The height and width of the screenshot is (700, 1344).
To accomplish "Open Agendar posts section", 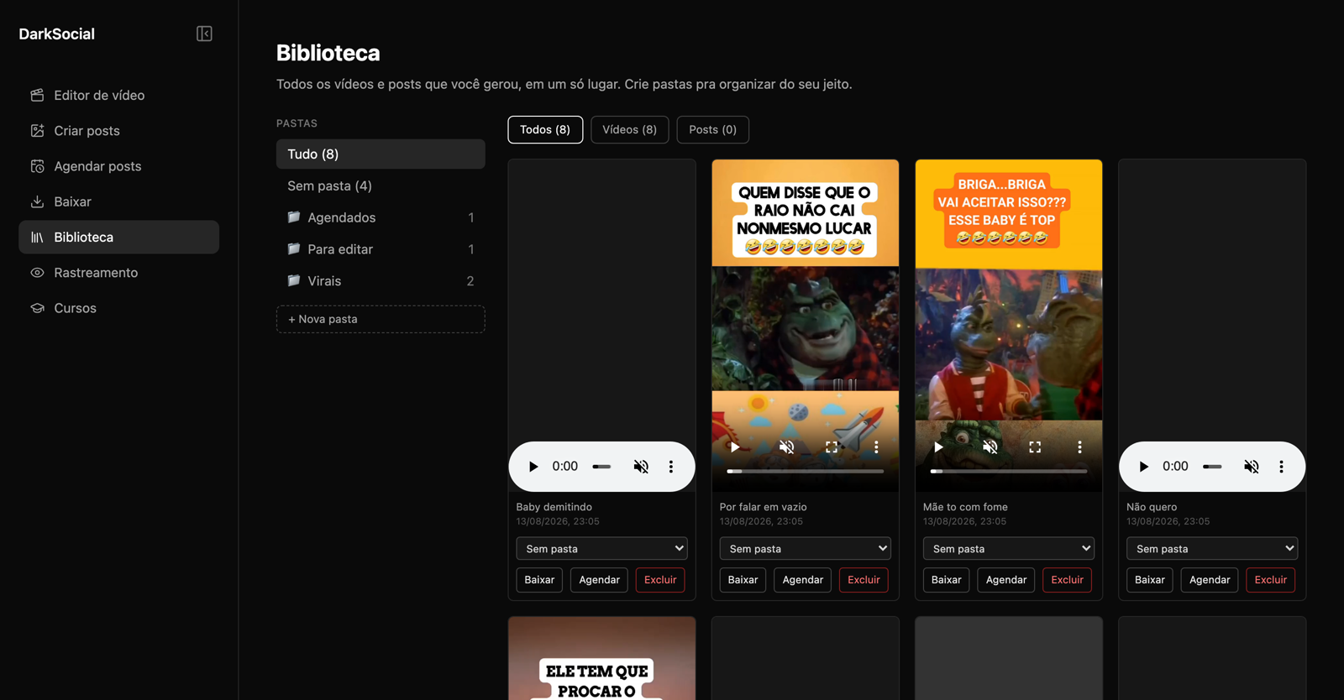I will pos(118,166).
